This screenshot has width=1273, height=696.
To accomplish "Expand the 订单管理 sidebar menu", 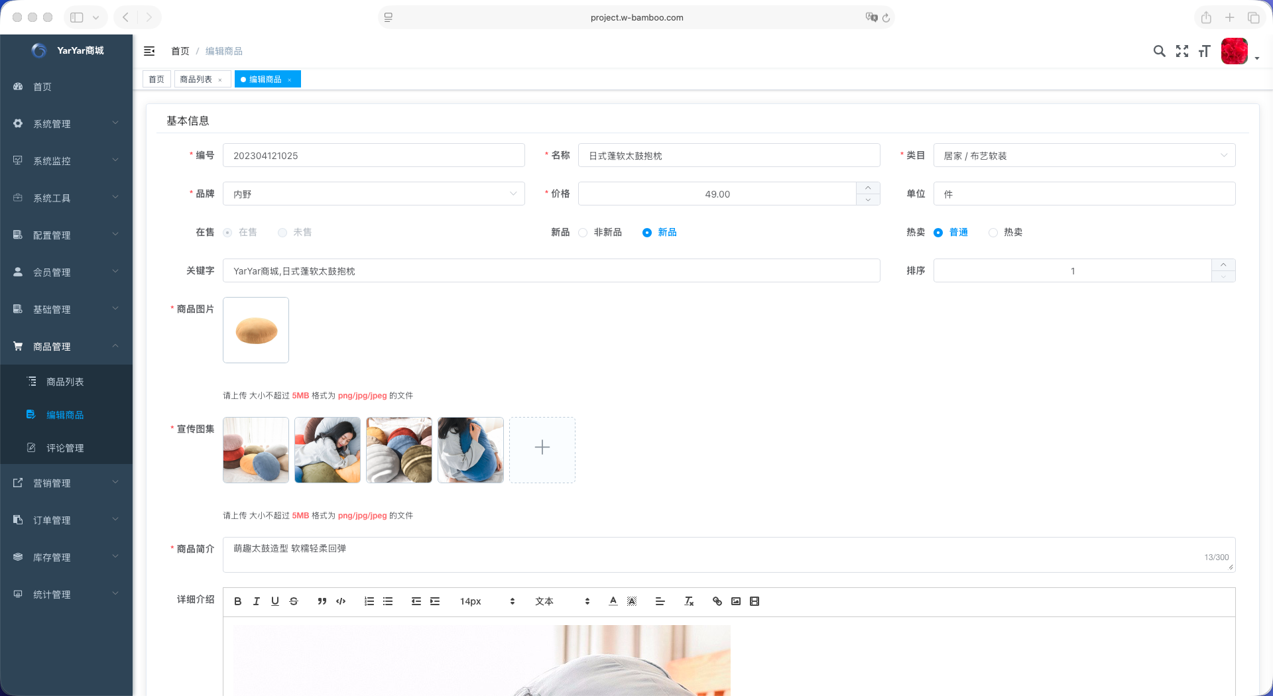I will [x=66, y=520].
